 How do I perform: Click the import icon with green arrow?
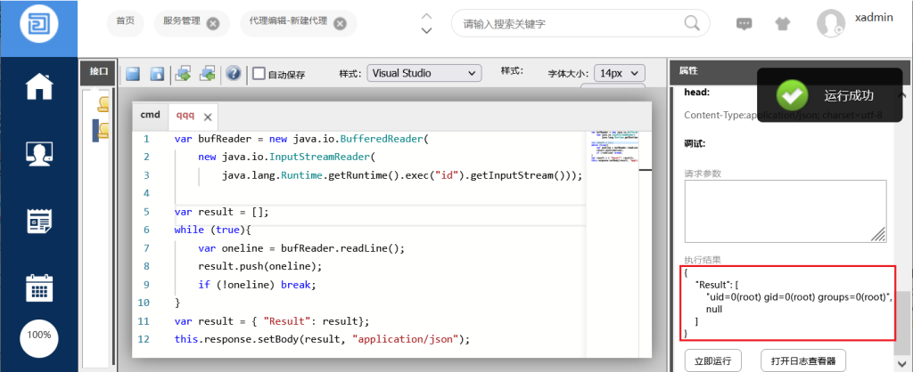[x=184, y=73]
